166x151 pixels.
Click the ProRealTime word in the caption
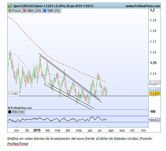tap(18, 144)
